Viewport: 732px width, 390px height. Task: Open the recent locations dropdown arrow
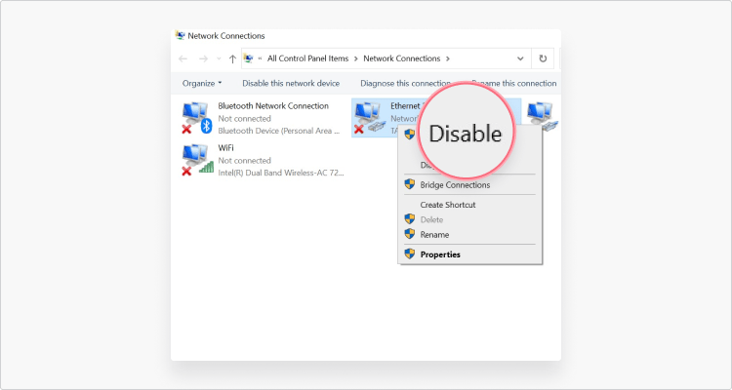[219, 58]
